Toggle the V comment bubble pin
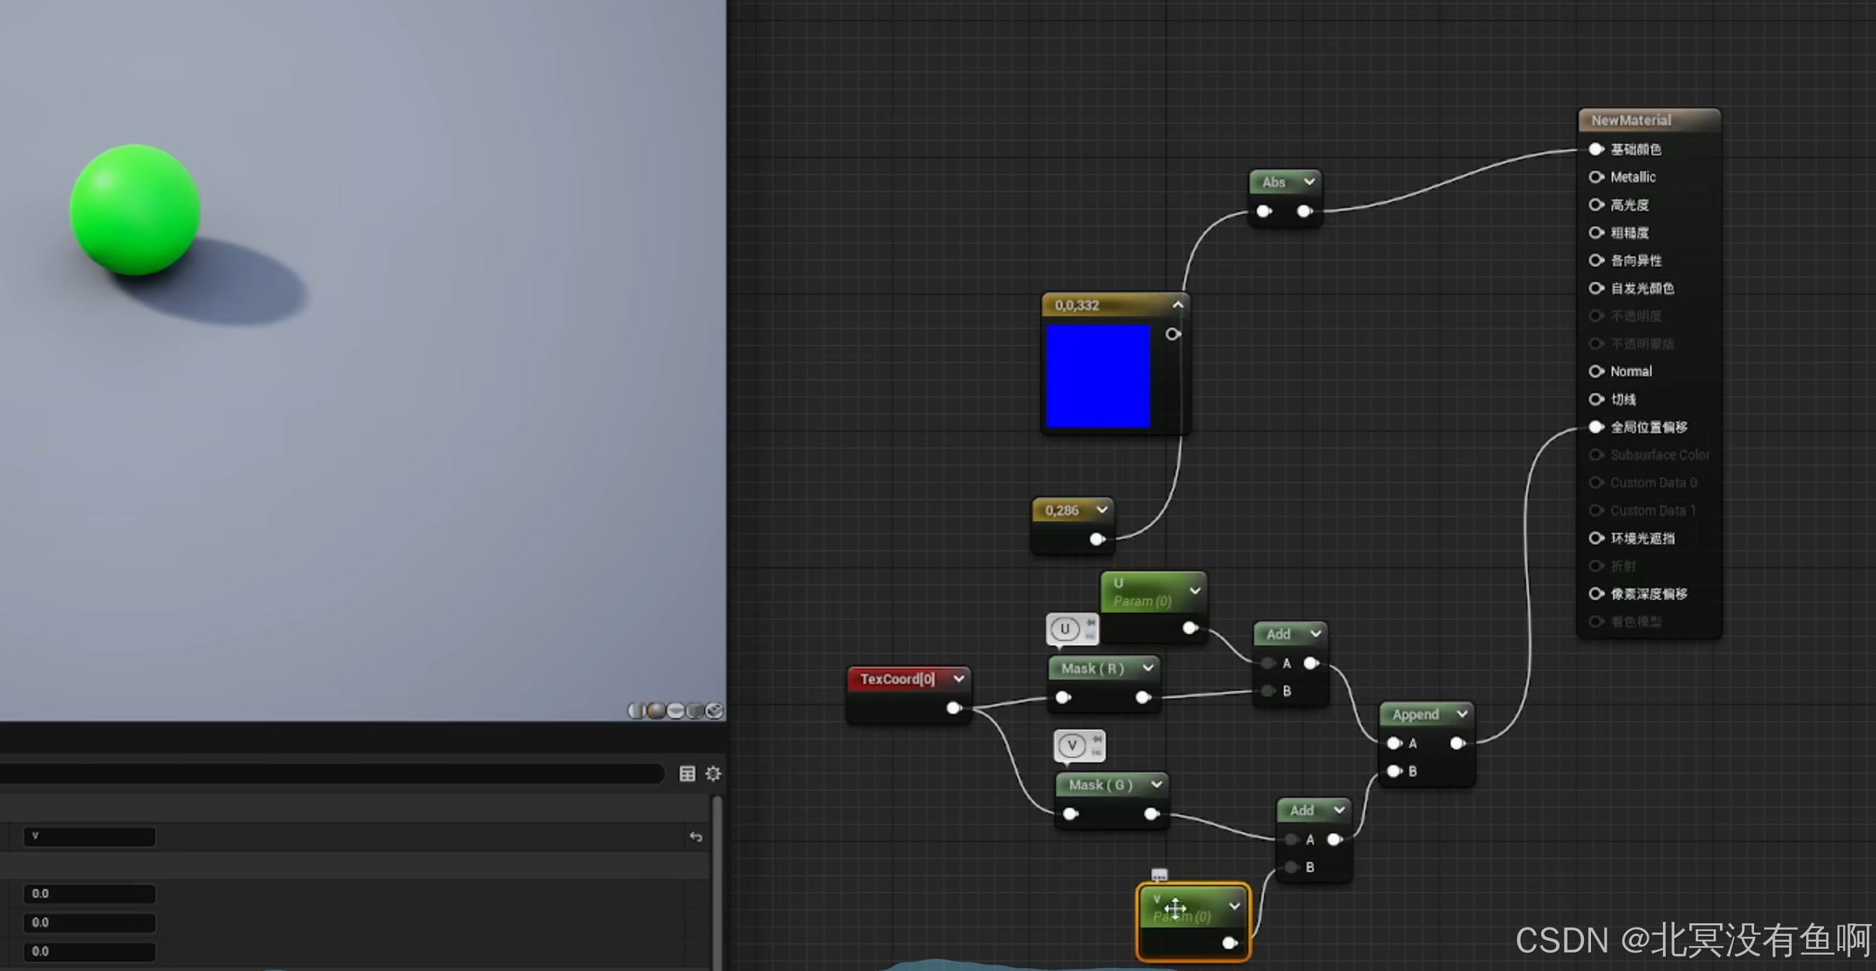 click(x=1097, y=739)
